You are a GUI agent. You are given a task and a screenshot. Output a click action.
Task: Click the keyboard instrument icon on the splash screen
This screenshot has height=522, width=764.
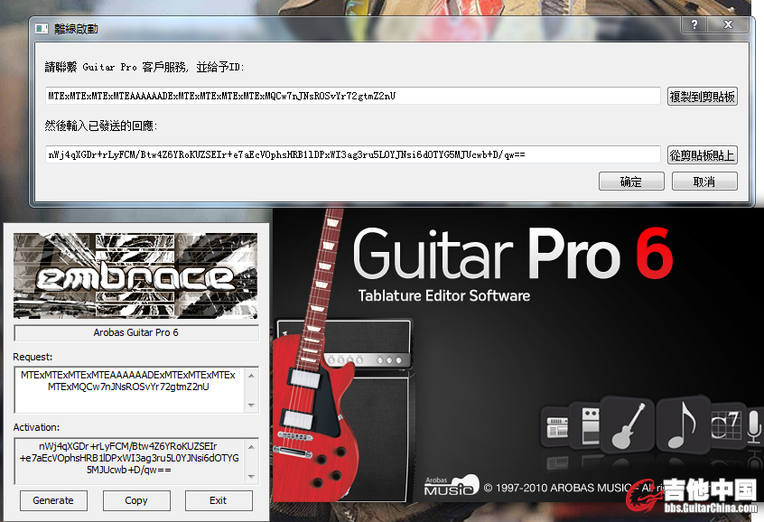click(557, 427)
